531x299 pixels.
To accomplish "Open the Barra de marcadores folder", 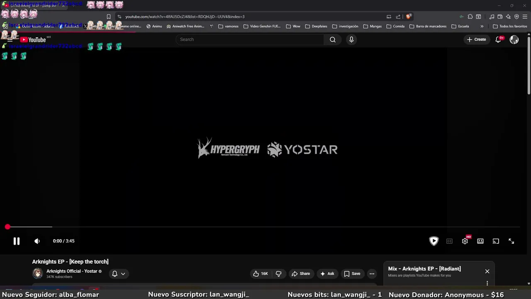I will click(x=428, y=26).
